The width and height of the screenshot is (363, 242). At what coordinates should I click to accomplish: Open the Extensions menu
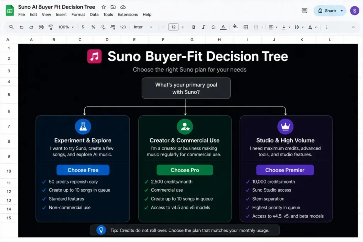pyautogui.click(x=128, y=15)
